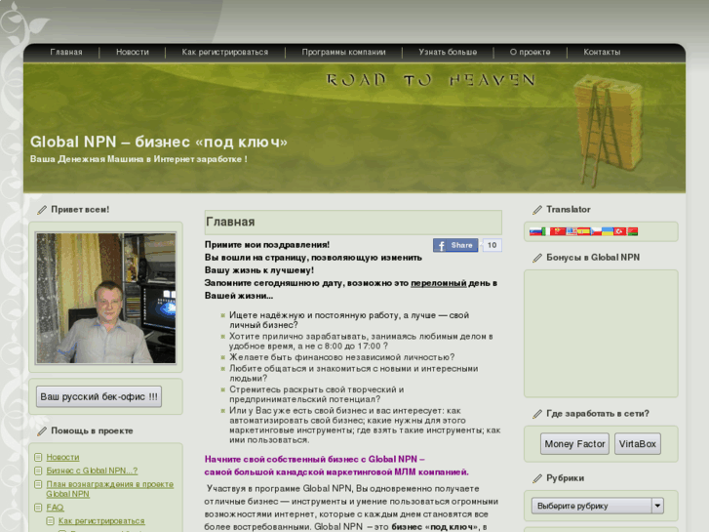Screen dimensions: 709x532
Task: Select the Italian flag in Translator
Action: coord(546,231)
